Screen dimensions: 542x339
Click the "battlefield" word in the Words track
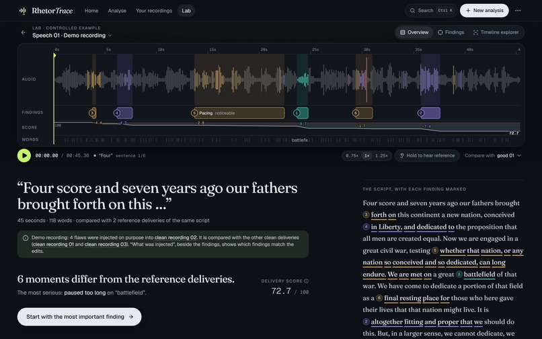click(300, 140)
